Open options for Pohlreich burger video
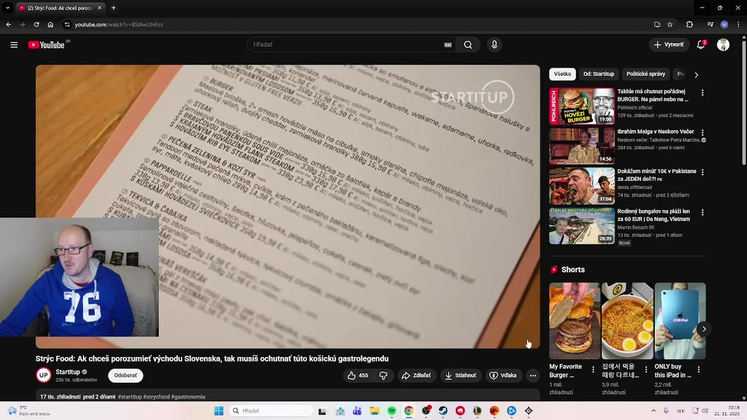Viewport: 747px width, 420px height. coord(703,93)
